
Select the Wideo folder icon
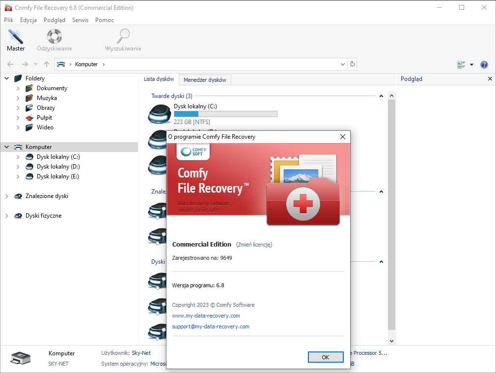tap(29, 127)
